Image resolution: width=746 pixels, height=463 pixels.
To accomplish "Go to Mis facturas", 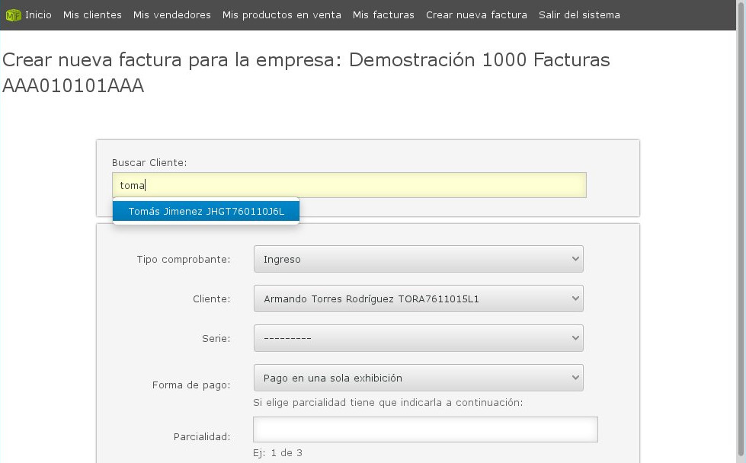I will coord(383,14).
